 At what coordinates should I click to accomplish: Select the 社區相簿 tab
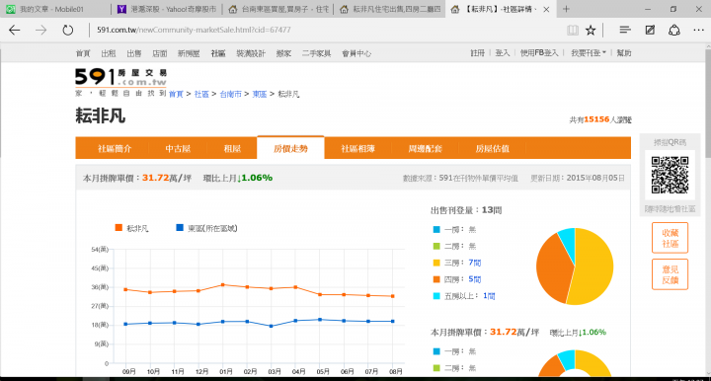click(357, 149)
